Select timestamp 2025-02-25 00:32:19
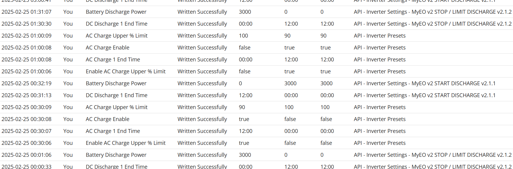Image resolution: width=513 pixels, height=169 pixels. [27, 83]
